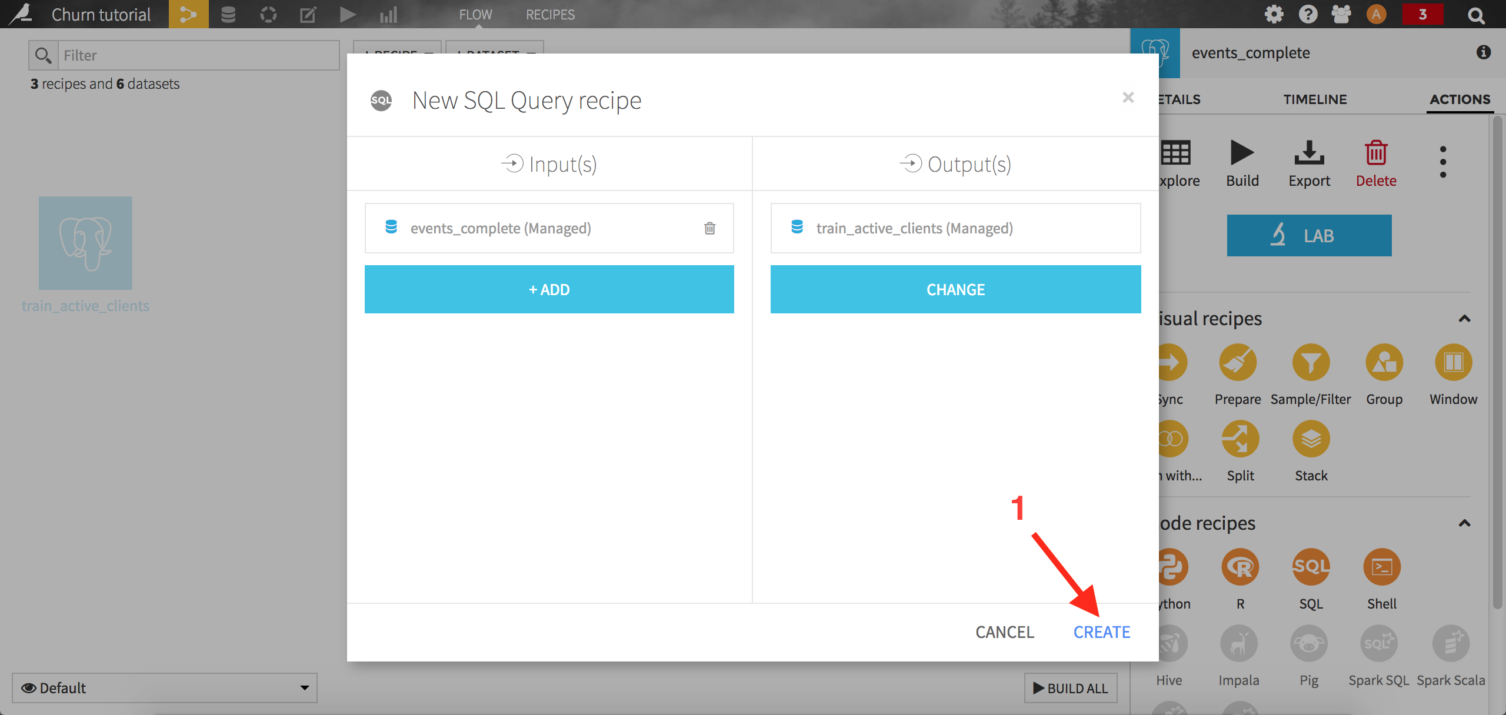The image size is (1506, 715).
Task: Collapse the visual recipes section
Action: (1465, 318)
